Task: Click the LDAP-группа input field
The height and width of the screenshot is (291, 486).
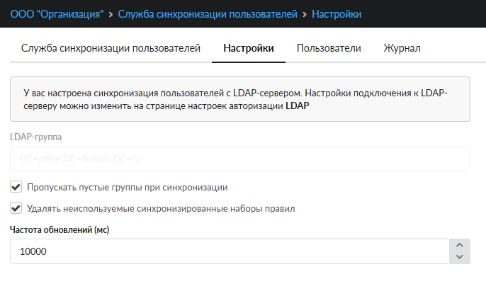Action: 240,159
